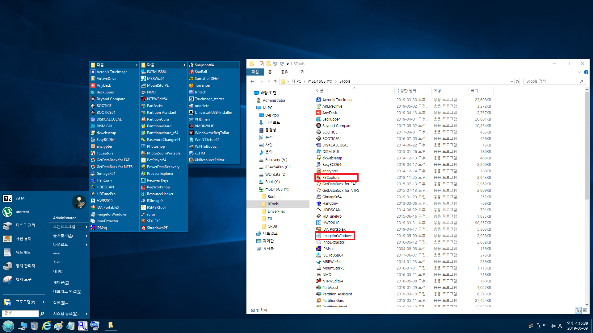Click the Explorer vertical scrollbar down arrow
The image size is (593, 333).
click(587, 304)
